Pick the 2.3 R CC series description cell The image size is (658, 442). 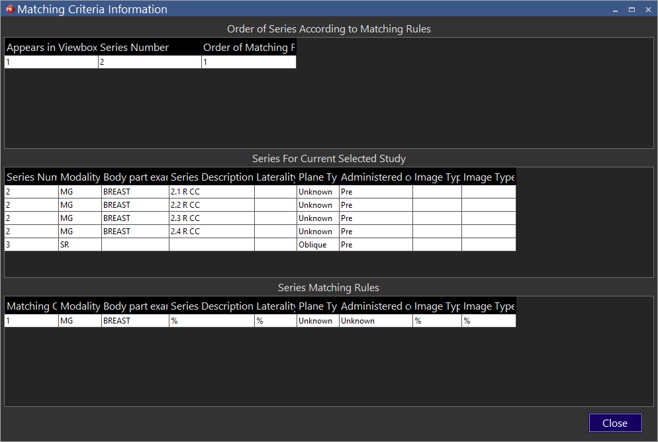coord(211,218)
